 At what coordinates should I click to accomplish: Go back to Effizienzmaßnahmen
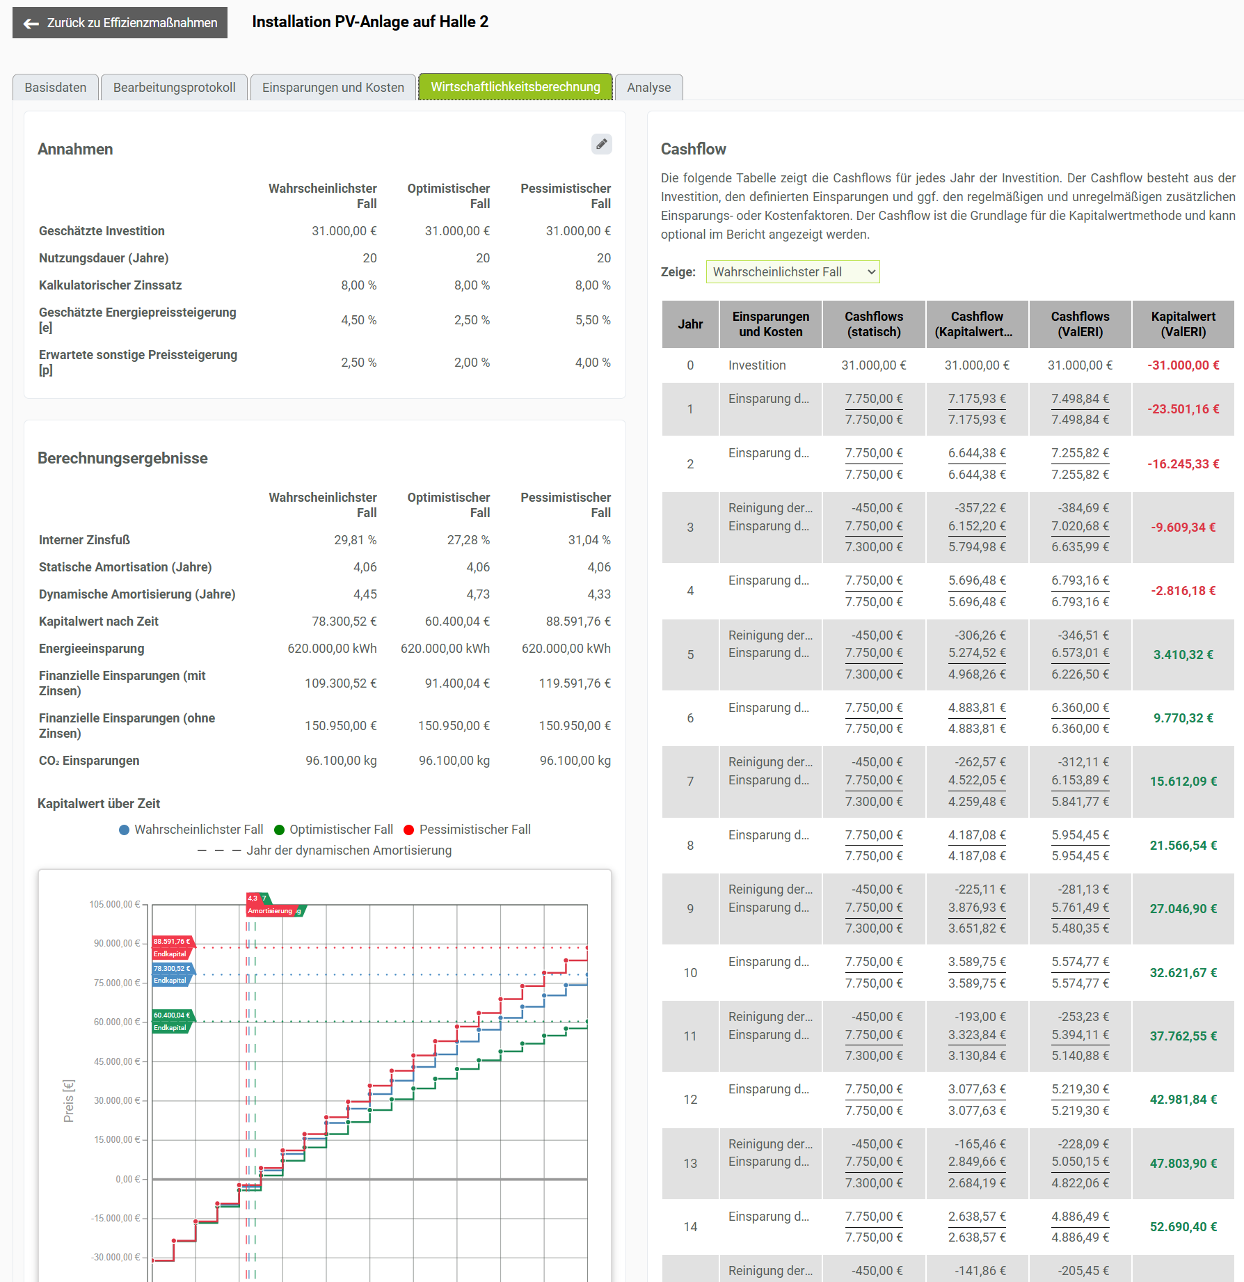tap(120, 23)
